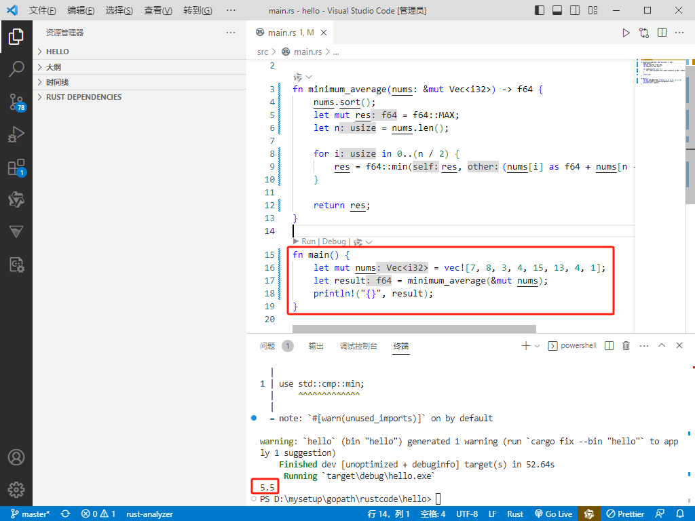Open the Extensions view in activity bar

pyautogui.click(x=16, y=168)
